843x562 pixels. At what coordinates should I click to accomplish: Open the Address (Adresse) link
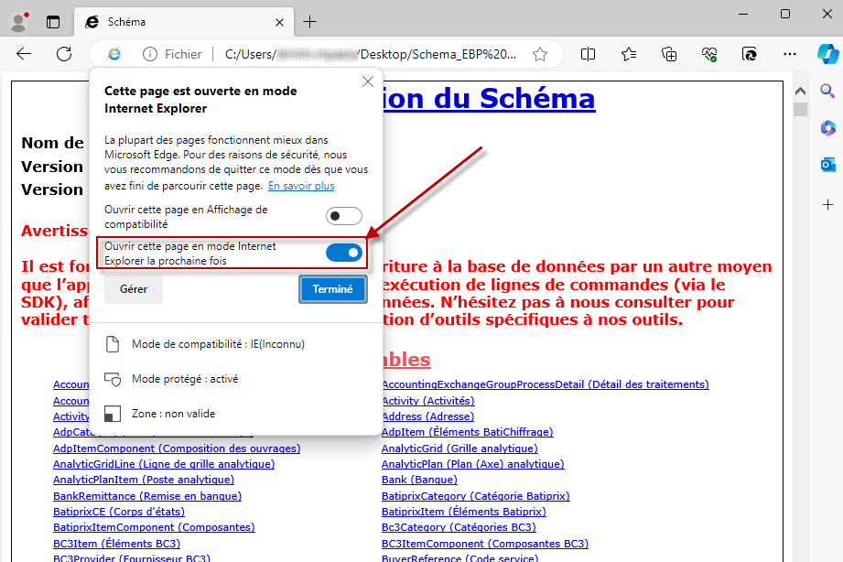(428, 416)
